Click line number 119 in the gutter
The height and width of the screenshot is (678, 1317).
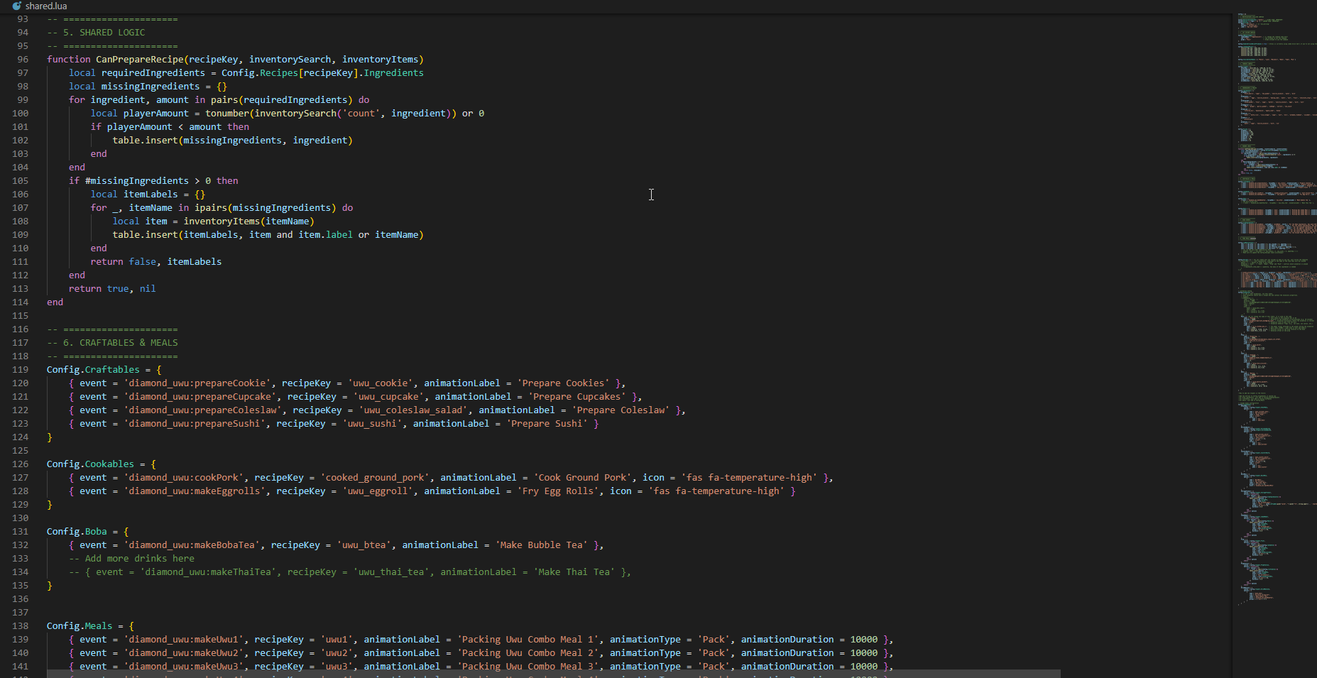click(x=20, y=369)
